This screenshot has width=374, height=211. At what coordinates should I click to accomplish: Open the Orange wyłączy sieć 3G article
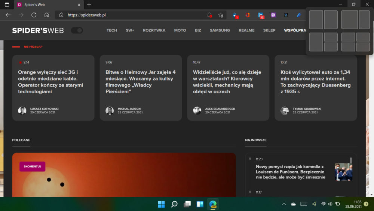[x=50, y=82]
